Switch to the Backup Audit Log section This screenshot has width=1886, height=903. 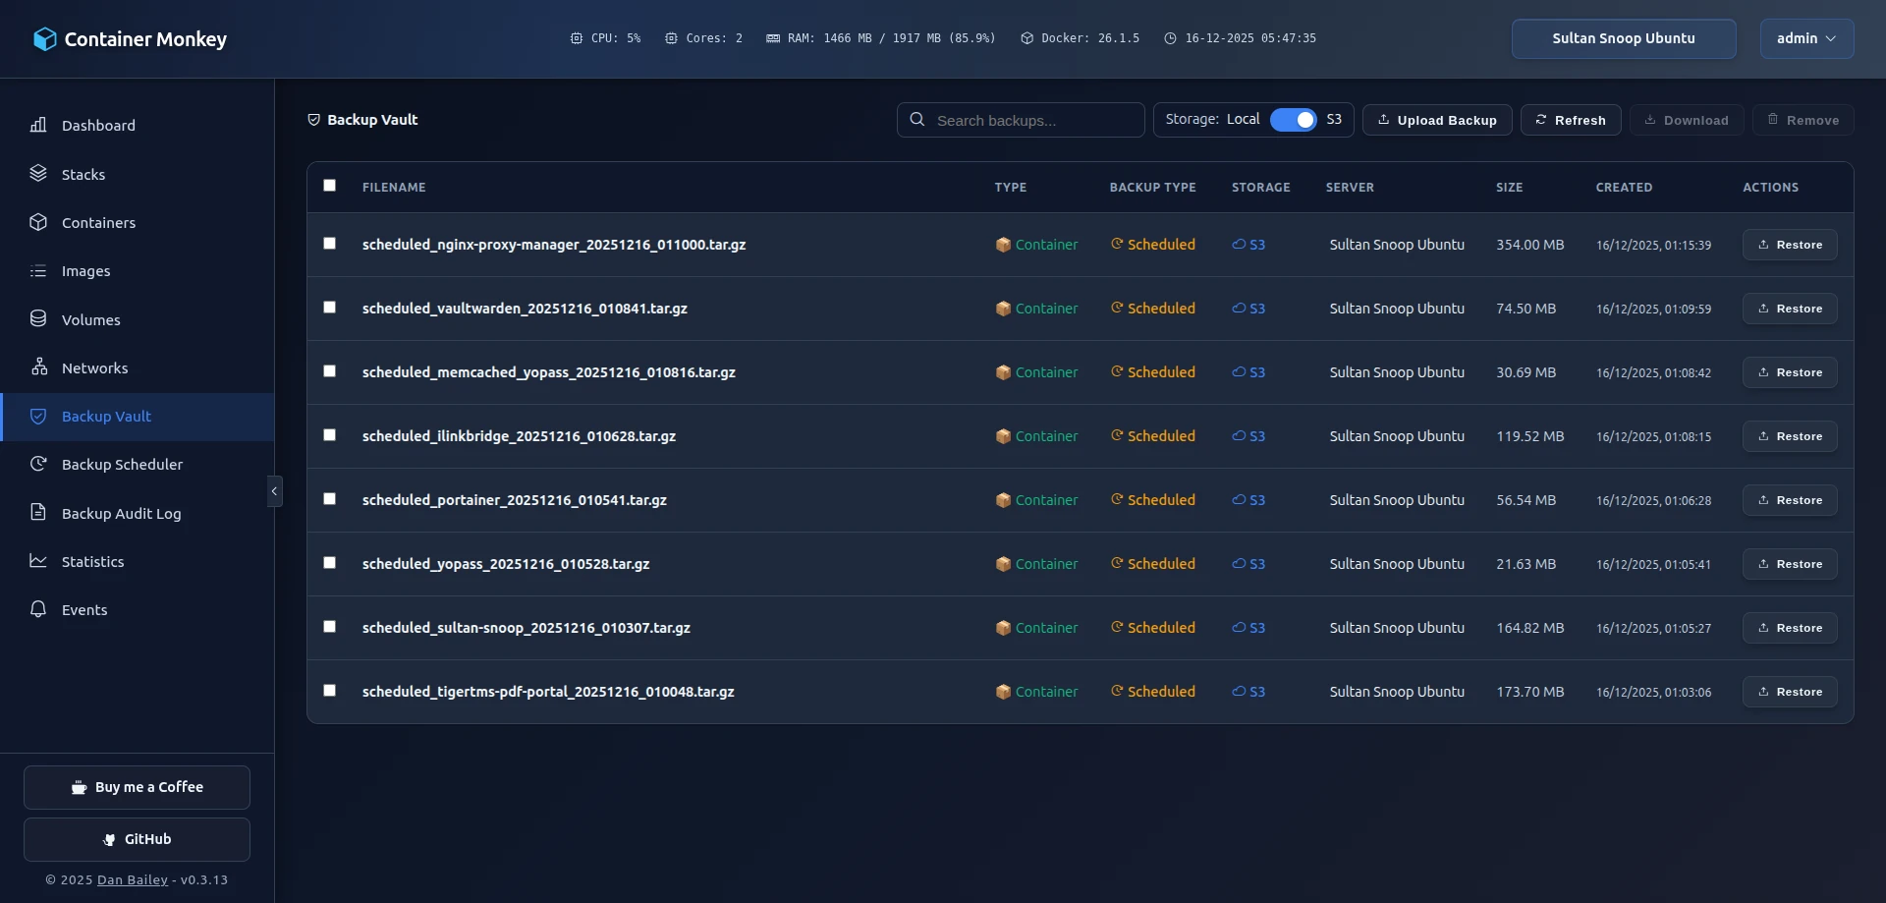pos(121,513)
